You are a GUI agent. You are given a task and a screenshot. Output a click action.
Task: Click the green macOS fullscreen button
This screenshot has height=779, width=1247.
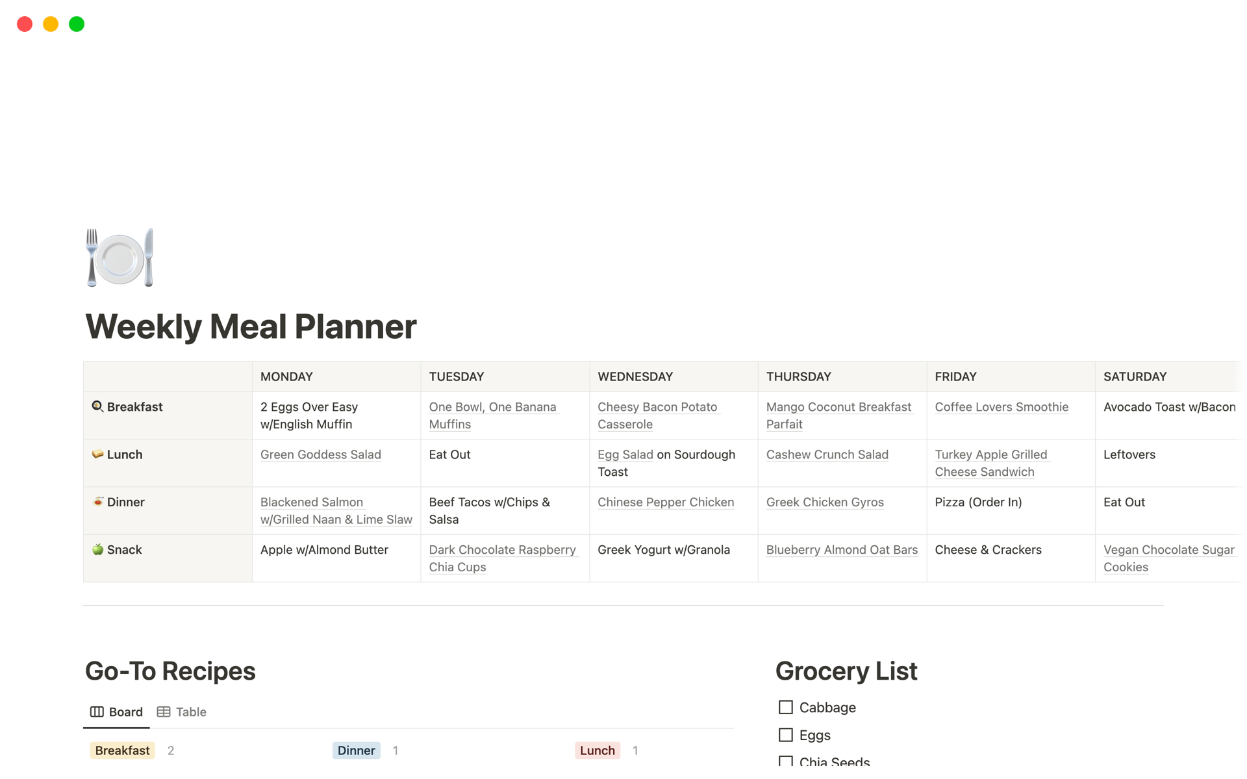[x=77, y=24]
